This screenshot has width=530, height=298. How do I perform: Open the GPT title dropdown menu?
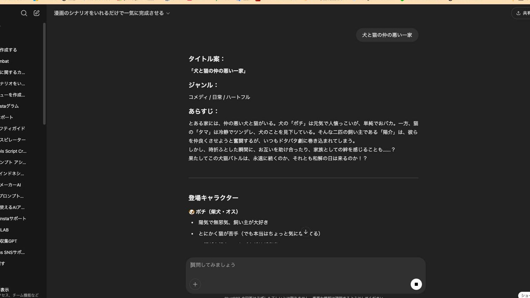click(112, 13)
